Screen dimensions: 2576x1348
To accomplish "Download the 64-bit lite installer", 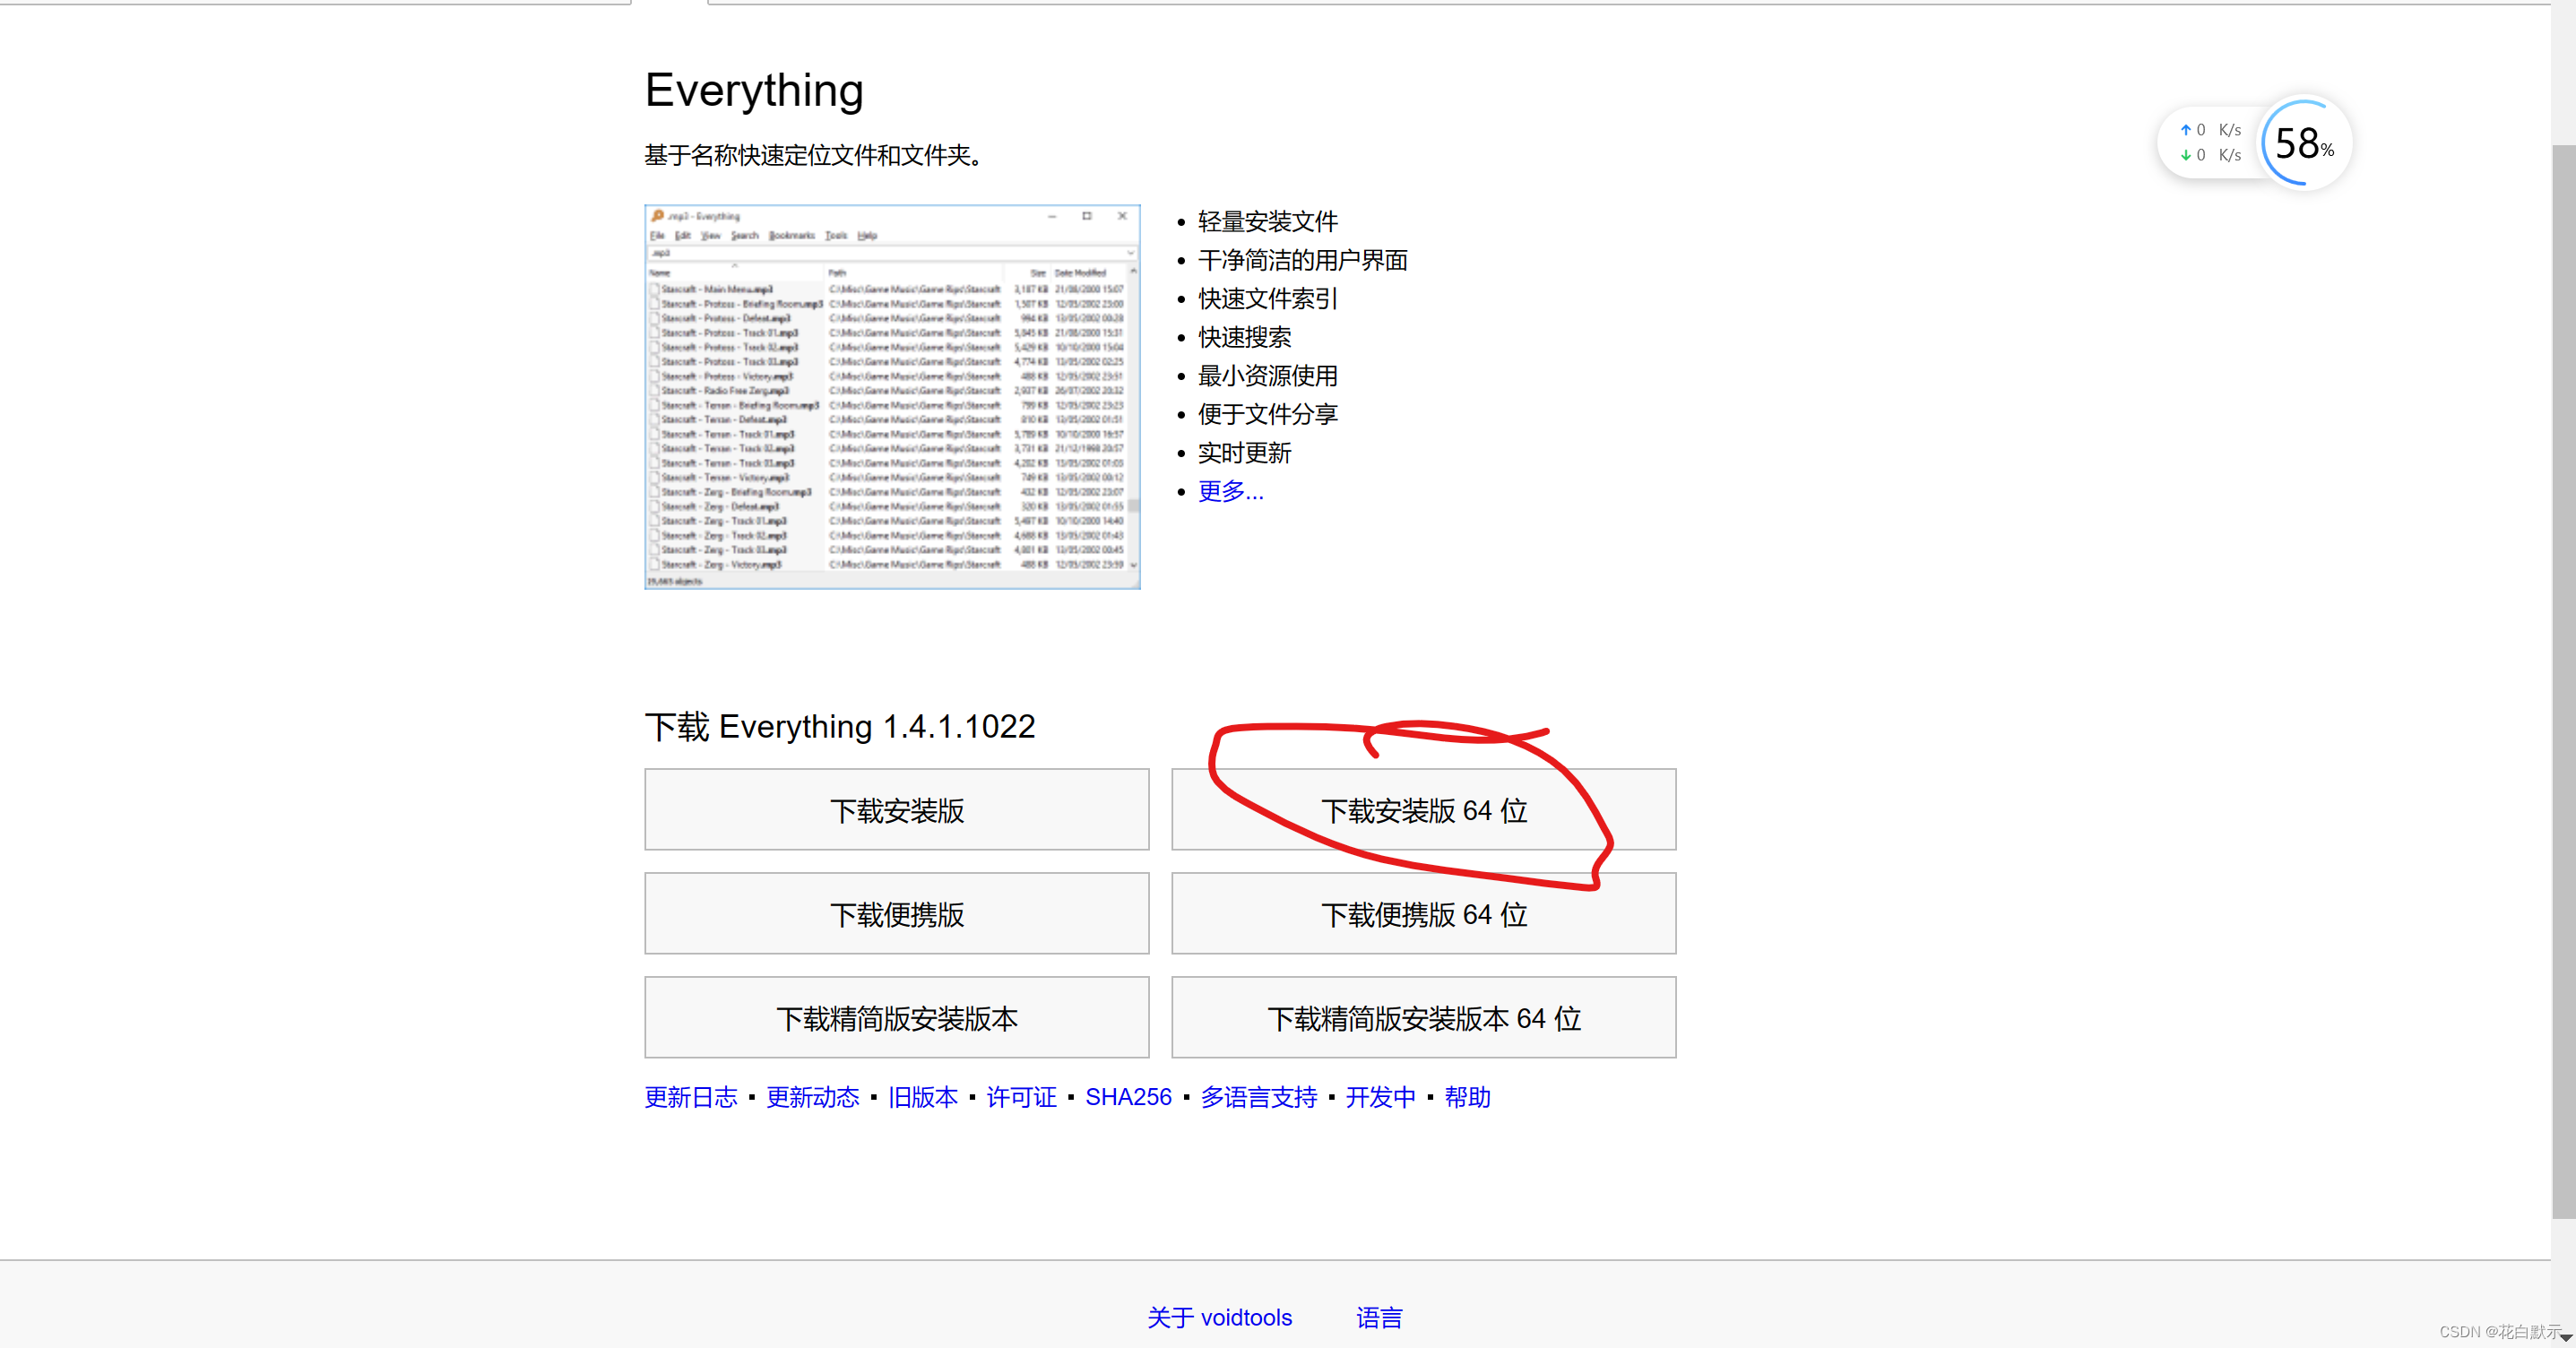I will 1422,1018.
